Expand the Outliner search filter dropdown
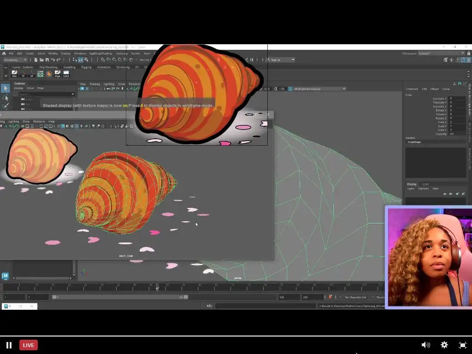Screen dimensions: 472x354 [72, 94]
